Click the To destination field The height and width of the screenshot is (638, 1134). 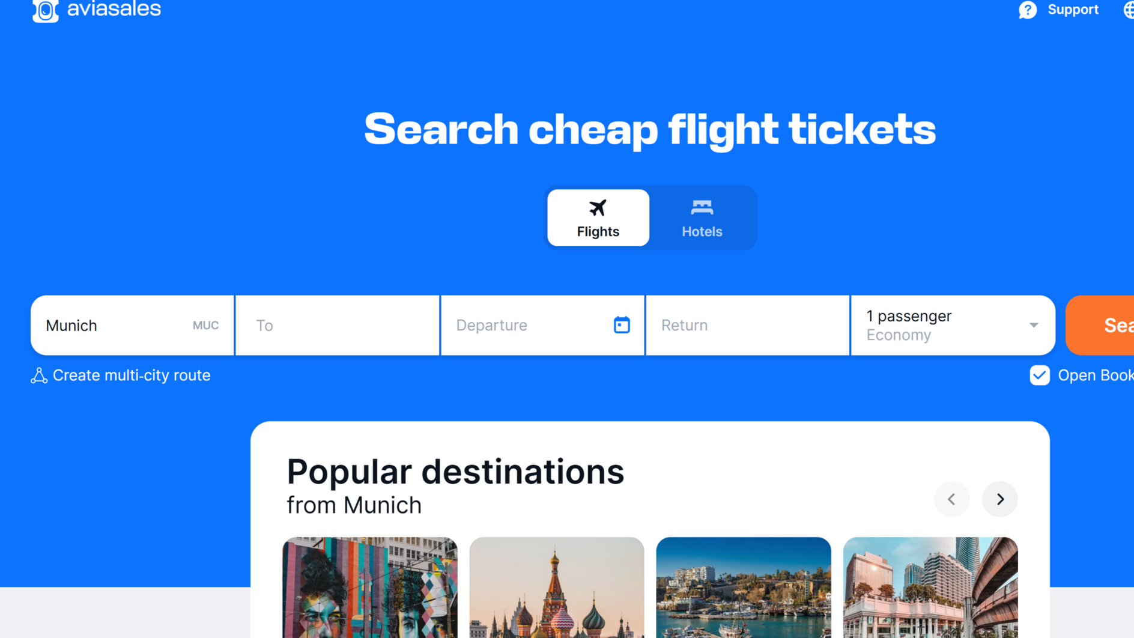[338, 325]
